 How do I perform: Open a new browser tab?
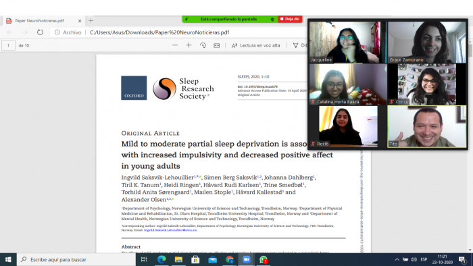[91, 21]
